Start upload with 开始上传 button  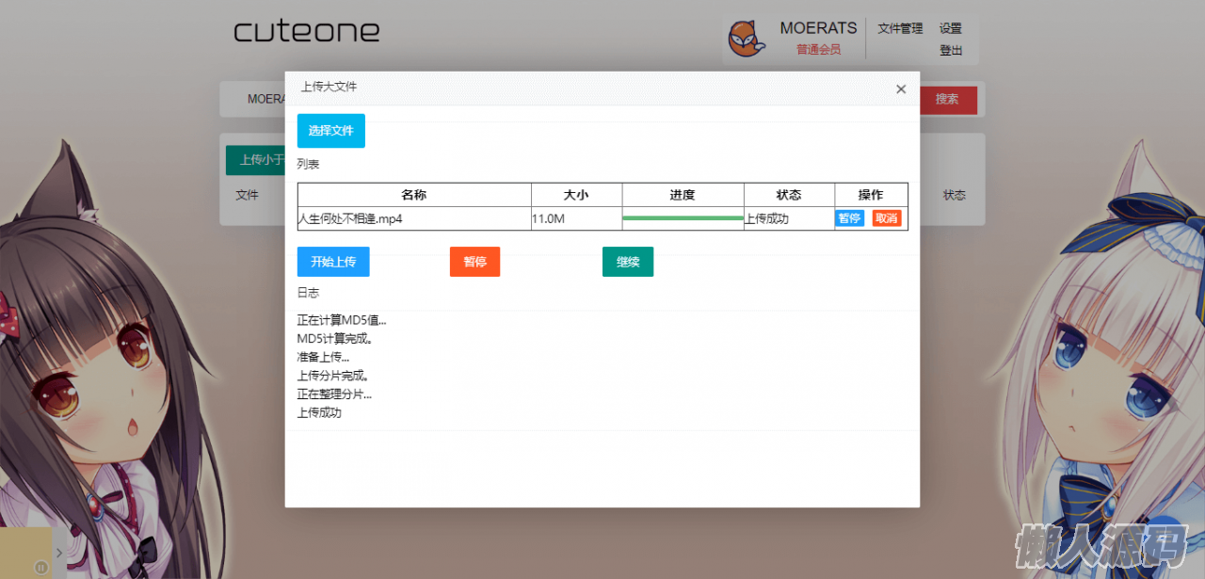click(333, 262)
